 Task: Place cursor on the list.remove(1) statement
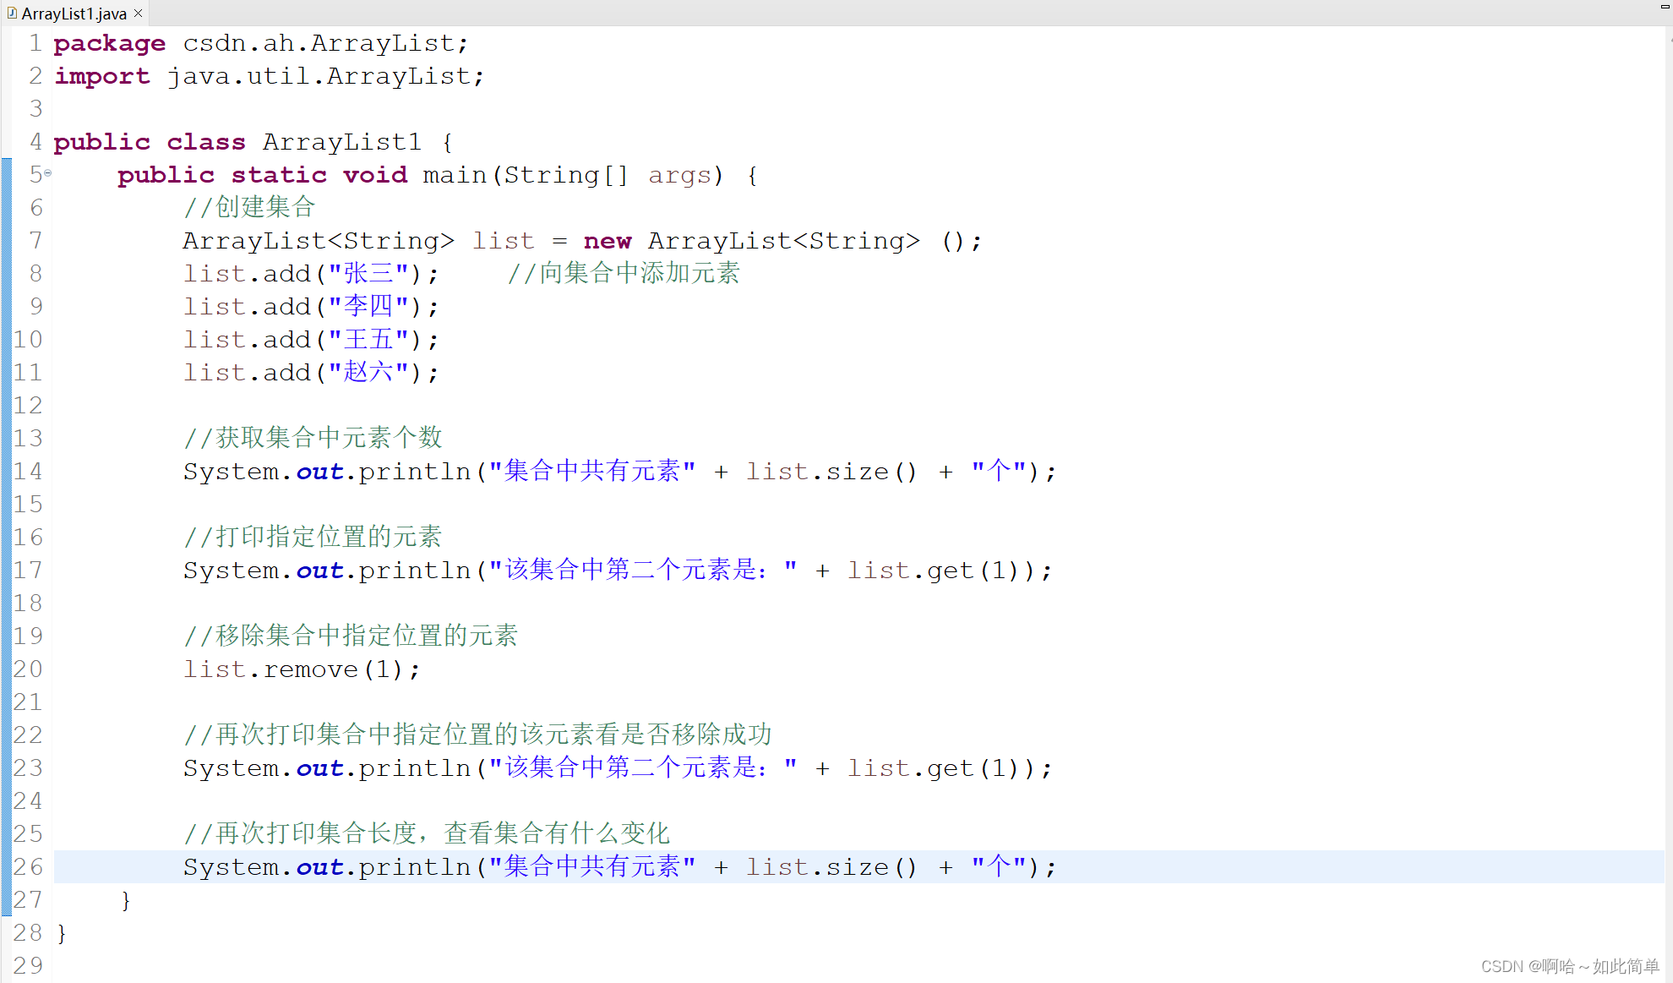tap(301, 669)
